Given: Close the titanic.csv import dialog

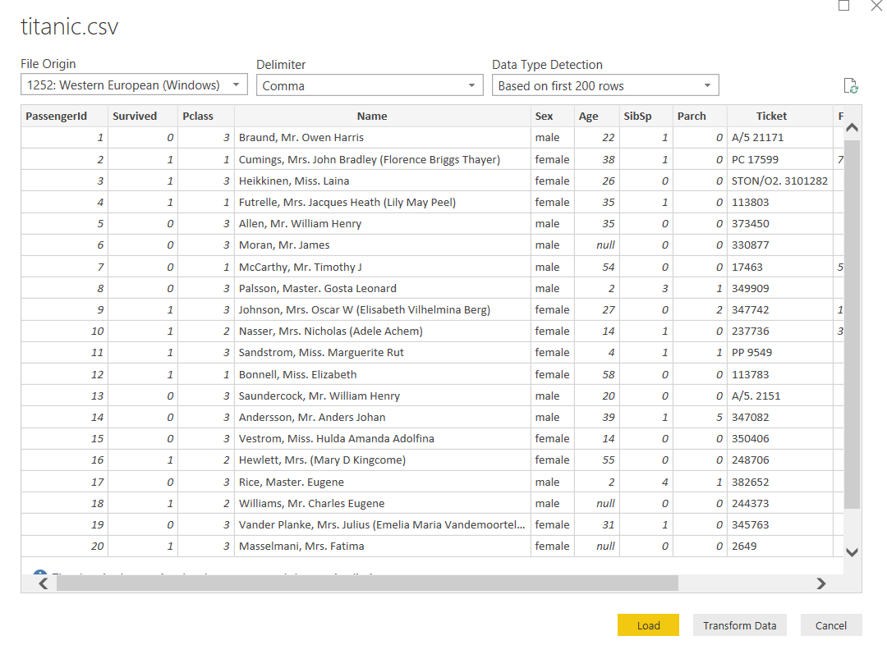Looking at the screenshot, I should pos(876,6).
